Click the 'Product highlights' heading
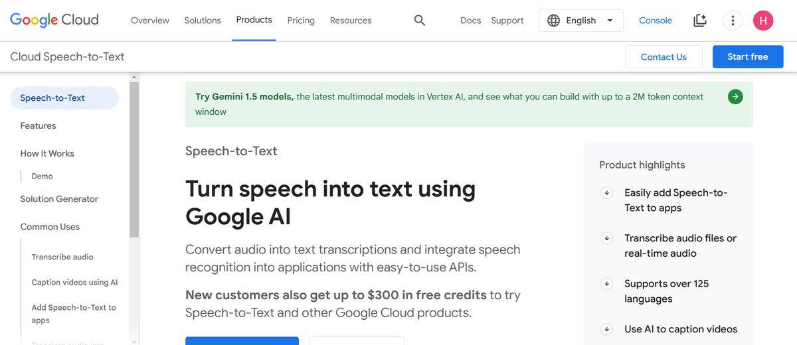 click(642, 165)
